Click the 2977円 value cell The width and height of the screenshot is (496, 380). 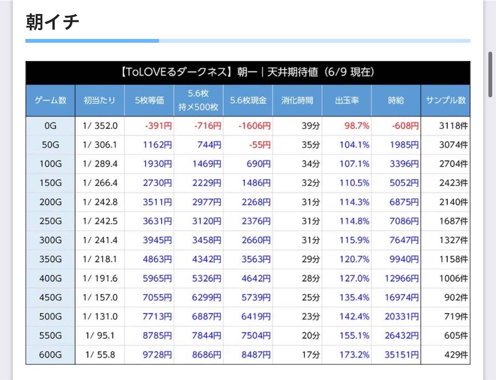tap(198, 202)
